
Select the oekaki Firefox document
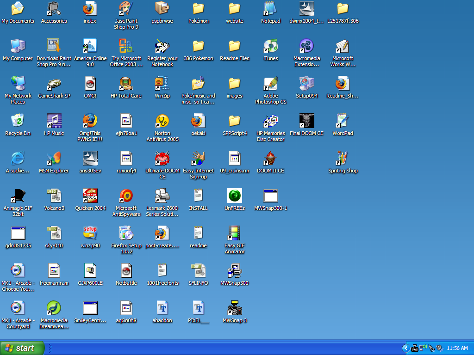tap(198, 121)
